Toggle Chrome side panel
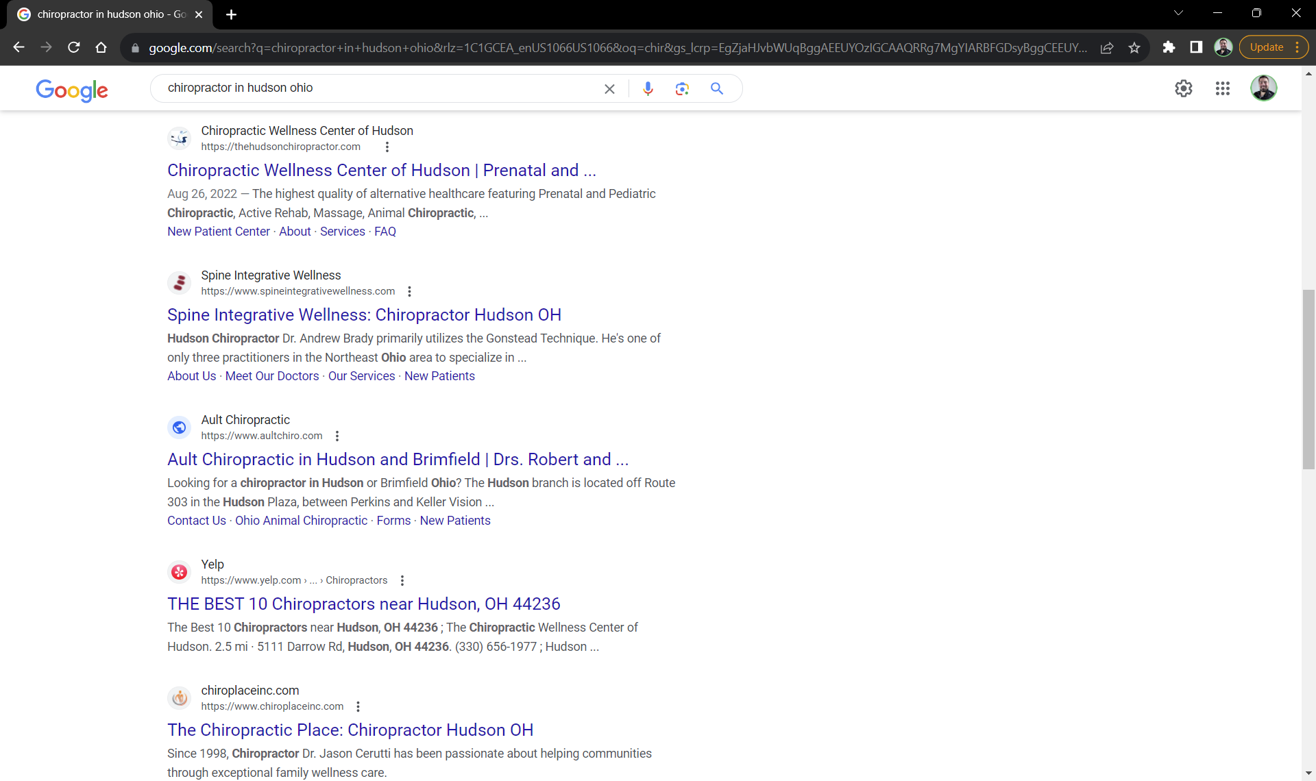This screenshot has width=1316, height=781. click(1196, 47)
